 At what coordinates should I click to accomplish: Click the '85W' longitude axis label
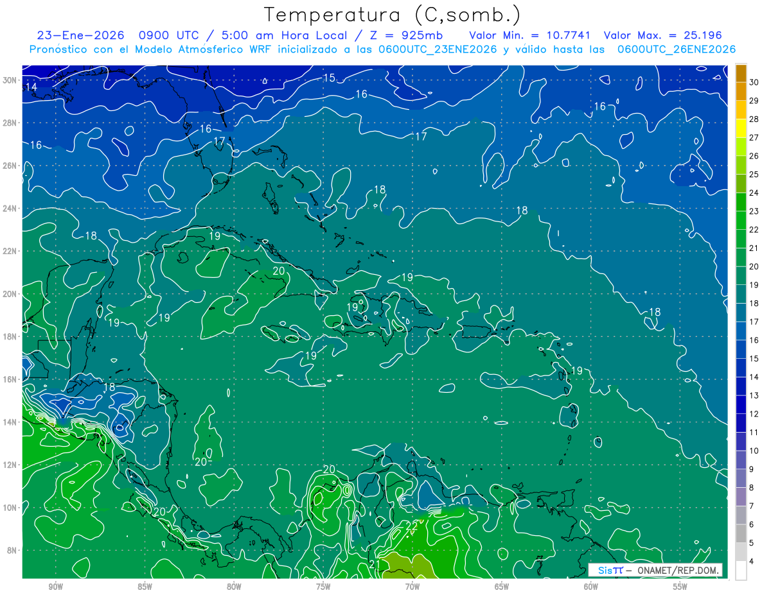click(145, 586)
